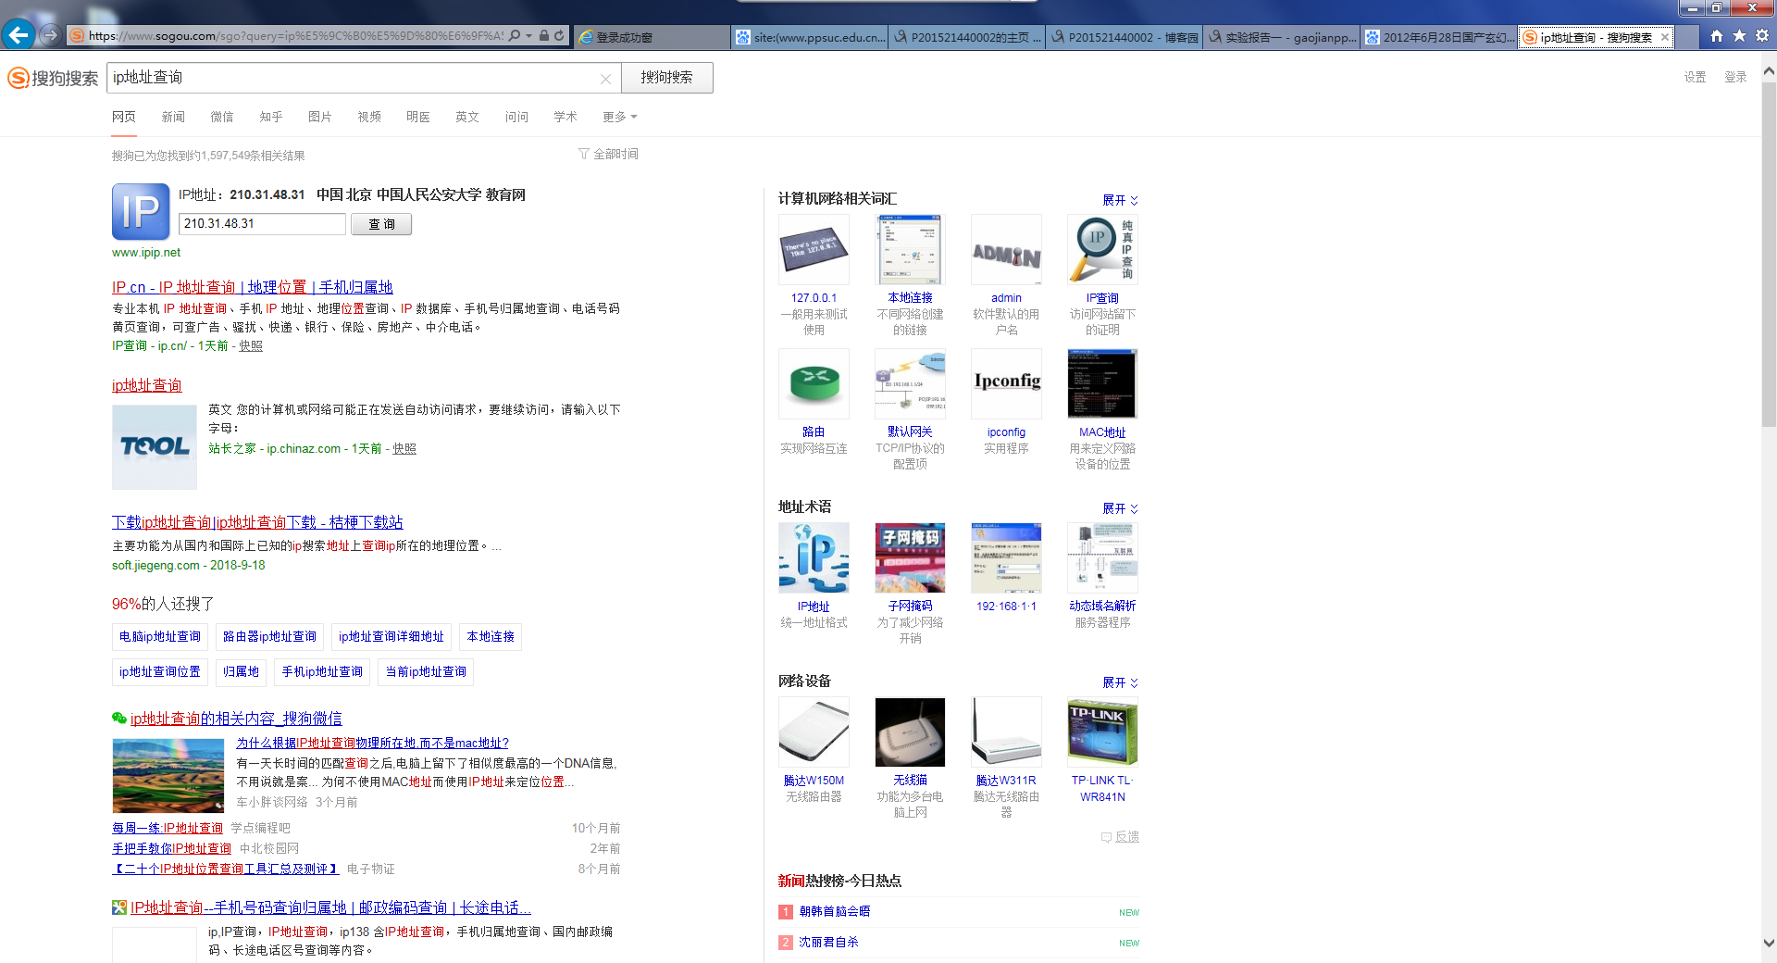
Task: Expand the 更多 dropdown in search categories
Action: tap(619, 117)
